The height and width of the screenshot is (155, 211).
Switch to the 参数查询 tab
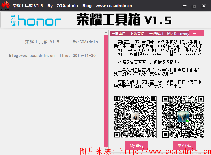[x=137, y=33]
